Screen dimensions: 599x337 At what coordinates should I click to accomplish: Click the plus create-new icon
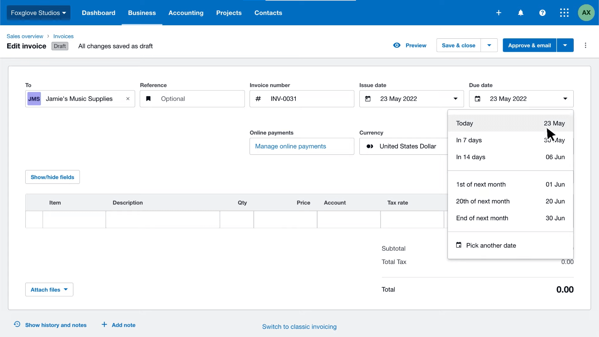pos(499,13)
